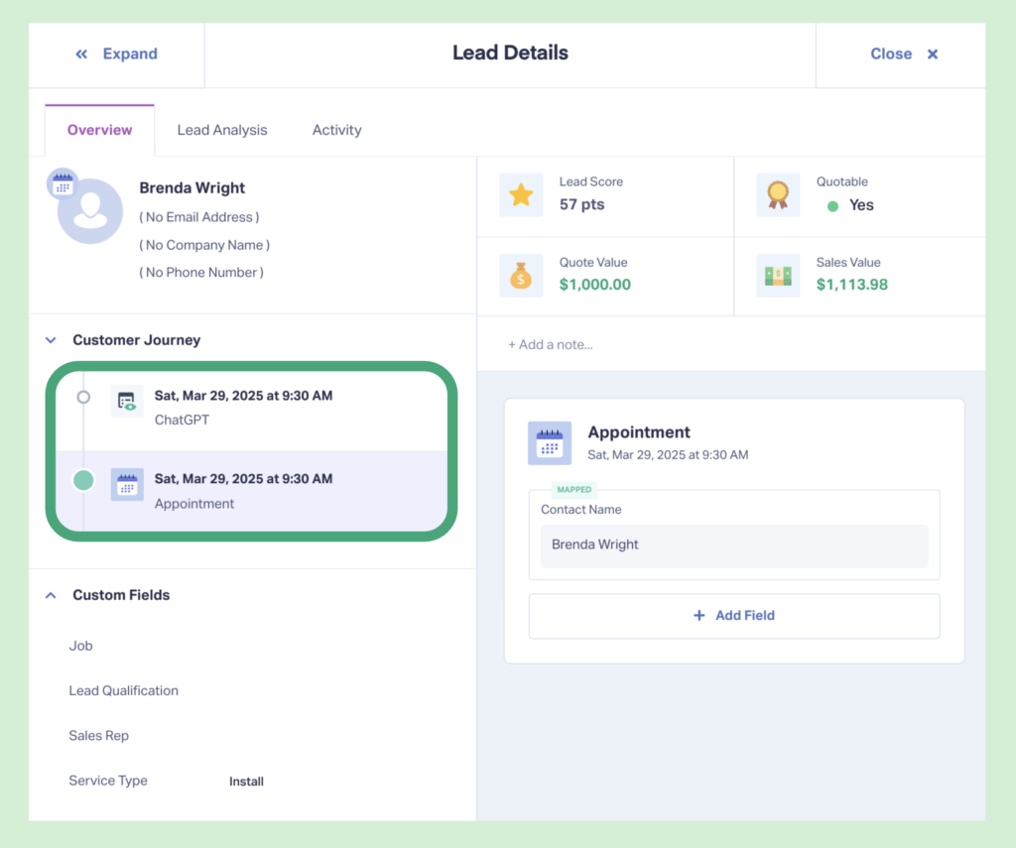Click the Quotable ribbon badge icon

coord(778,195)
